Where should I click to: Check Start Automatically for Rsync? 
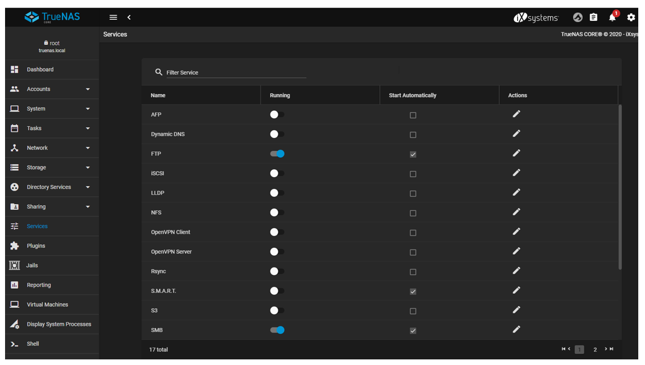click(x=413, y=272)
